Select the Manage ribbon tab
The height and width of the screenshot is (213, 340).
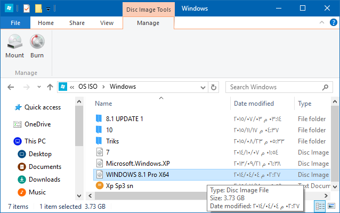point(148,23)
